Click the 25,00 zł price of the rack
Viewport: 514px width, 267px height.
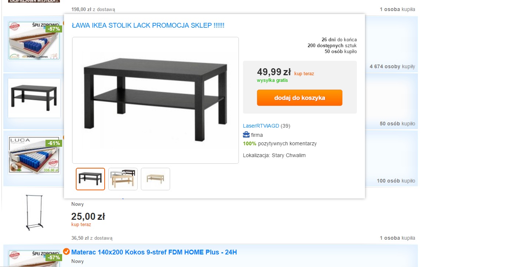(x=88, y=216)
